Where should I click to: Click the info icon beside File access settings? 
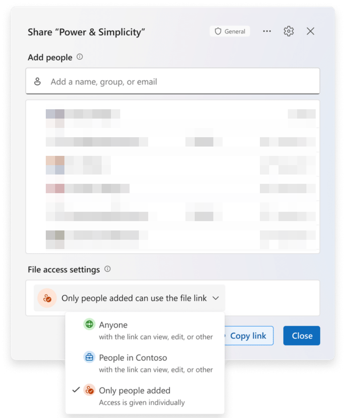pyautogui.click(x=108, y=269)
